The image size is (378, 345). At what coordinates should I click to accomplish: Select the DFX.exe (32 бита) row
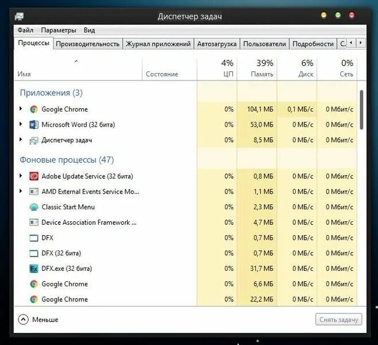(x=186, y=269)
